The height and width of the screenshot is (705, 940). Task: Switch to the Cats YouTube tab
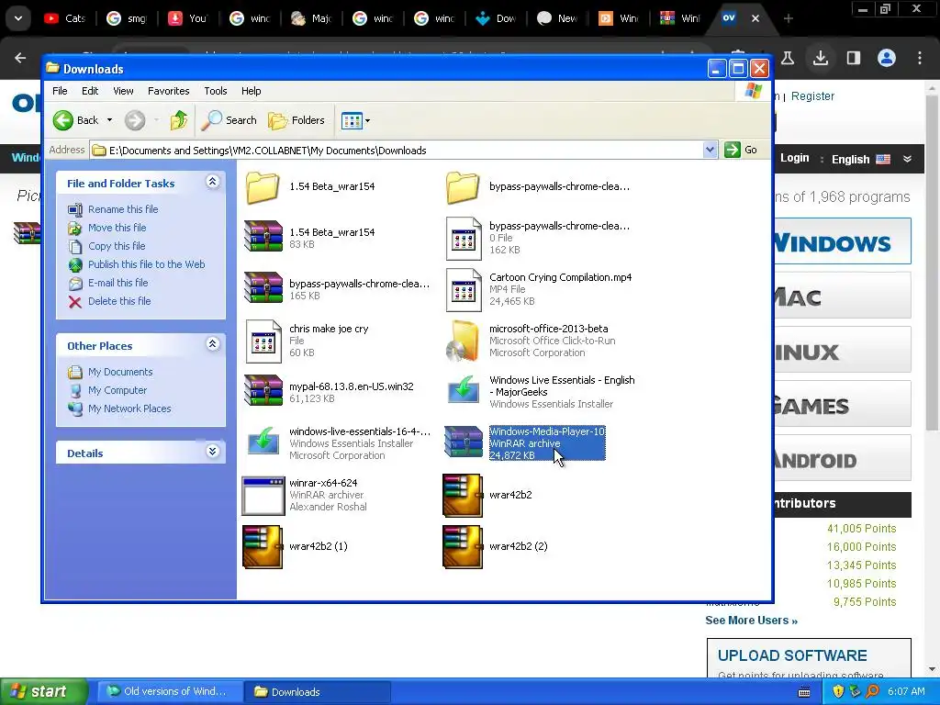(65, 18)
